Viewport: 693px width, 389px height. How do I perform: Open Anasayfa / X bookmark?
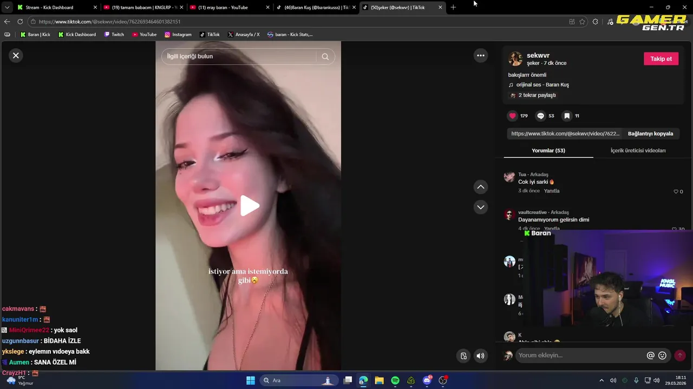[x=244, y=35]
